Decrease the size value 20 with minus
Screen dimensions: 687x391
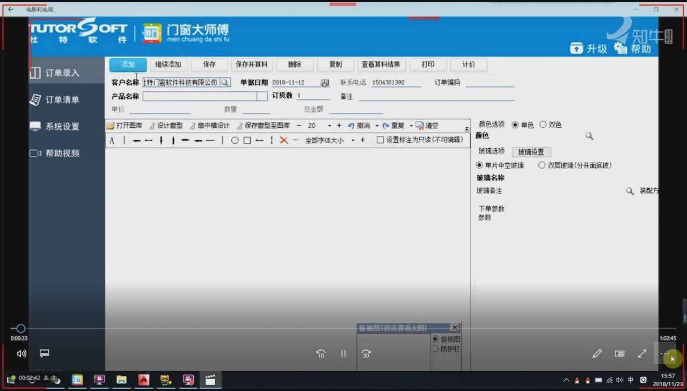[299, 126]
